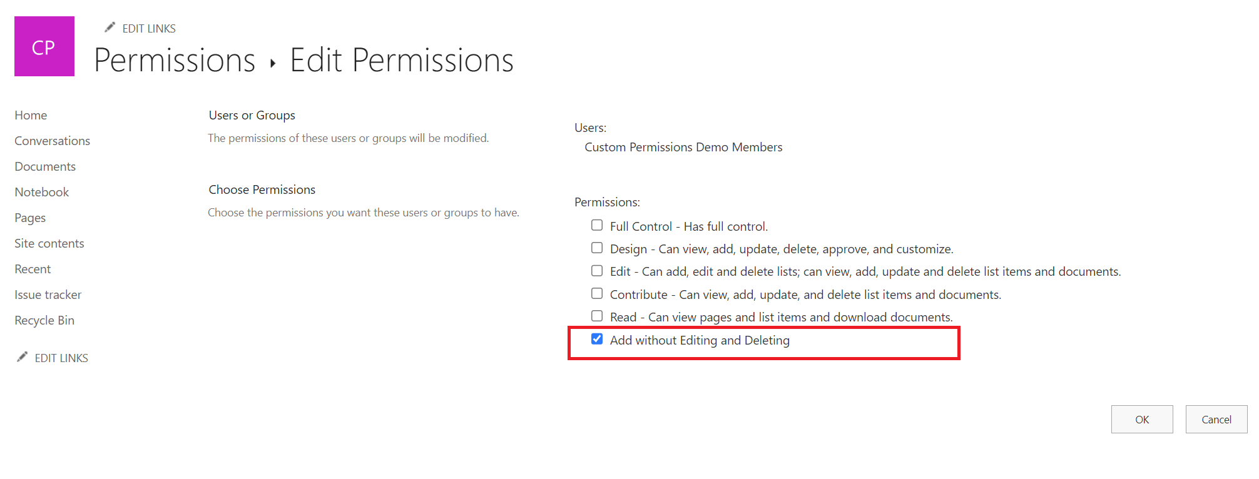Click the OK button

tap(1141, 419)
